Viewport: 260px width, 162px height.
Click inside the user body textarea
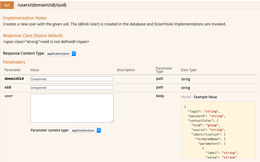tap(72, 108)
